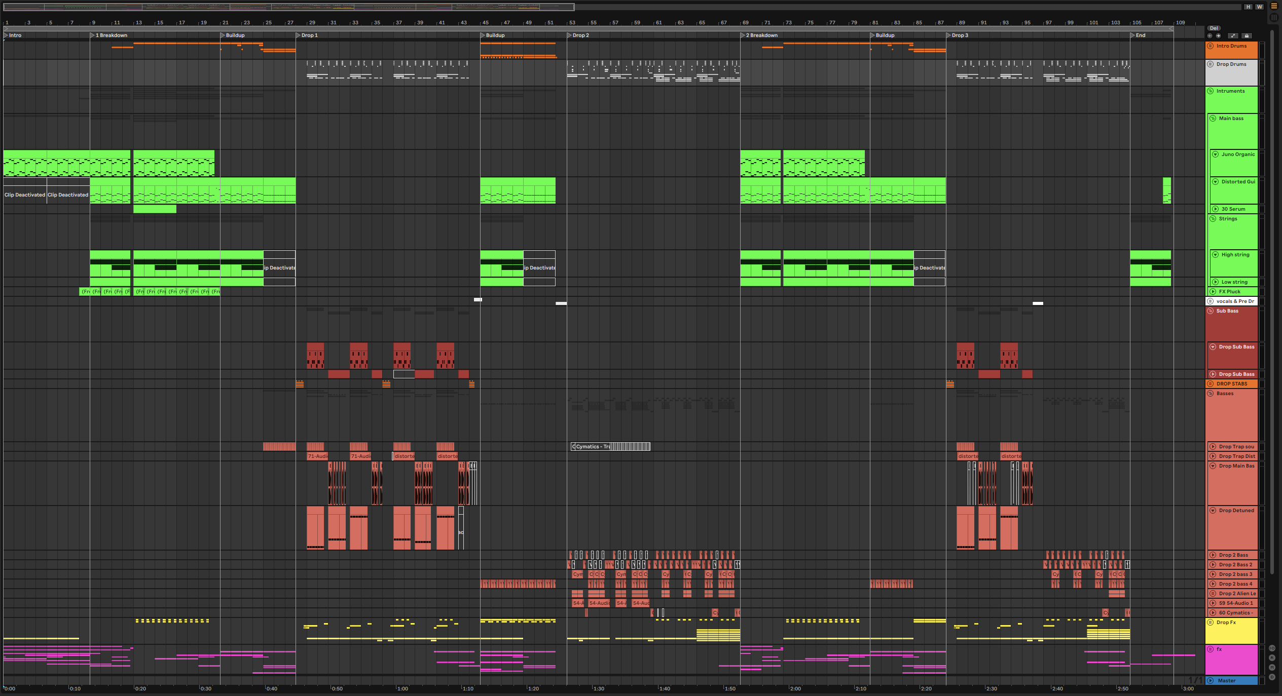This screenshot has height=696, width=1282.
Task: Switch to Session view with the bars icon
Action: 1273,17
